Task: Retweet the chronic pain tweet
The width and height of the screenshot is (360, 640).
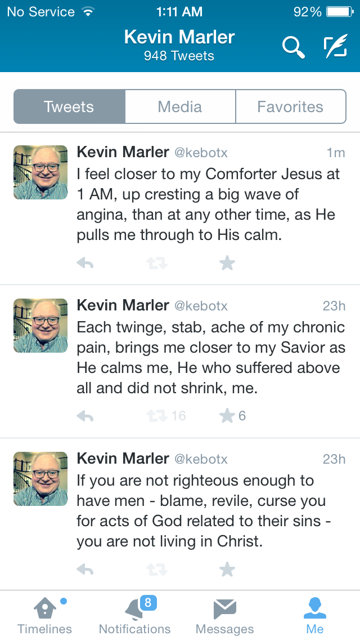Action: click(x=157, y=416)
